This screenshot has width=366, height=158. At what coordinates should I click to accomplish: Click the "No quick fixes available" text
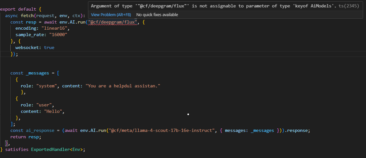coord(157,15)
